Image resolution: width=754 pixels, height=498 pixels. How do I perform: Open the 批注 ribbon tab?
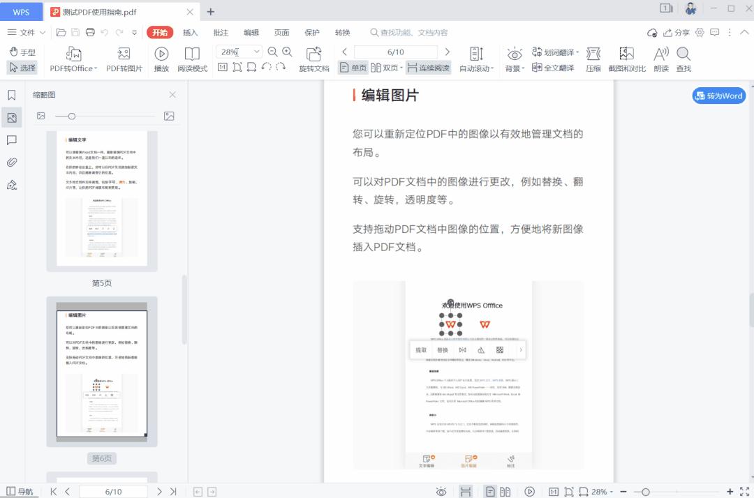220,32
